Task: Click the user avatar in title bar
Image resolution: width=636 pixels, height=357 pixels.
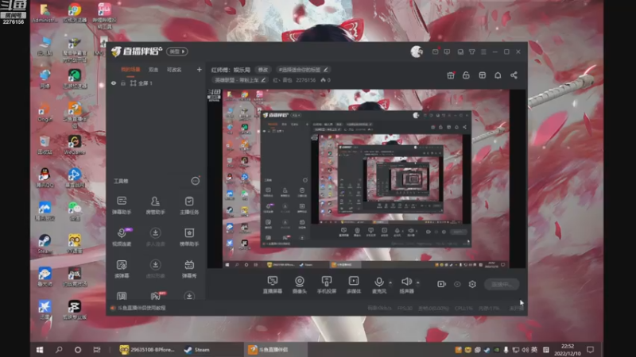Action: 417,52
